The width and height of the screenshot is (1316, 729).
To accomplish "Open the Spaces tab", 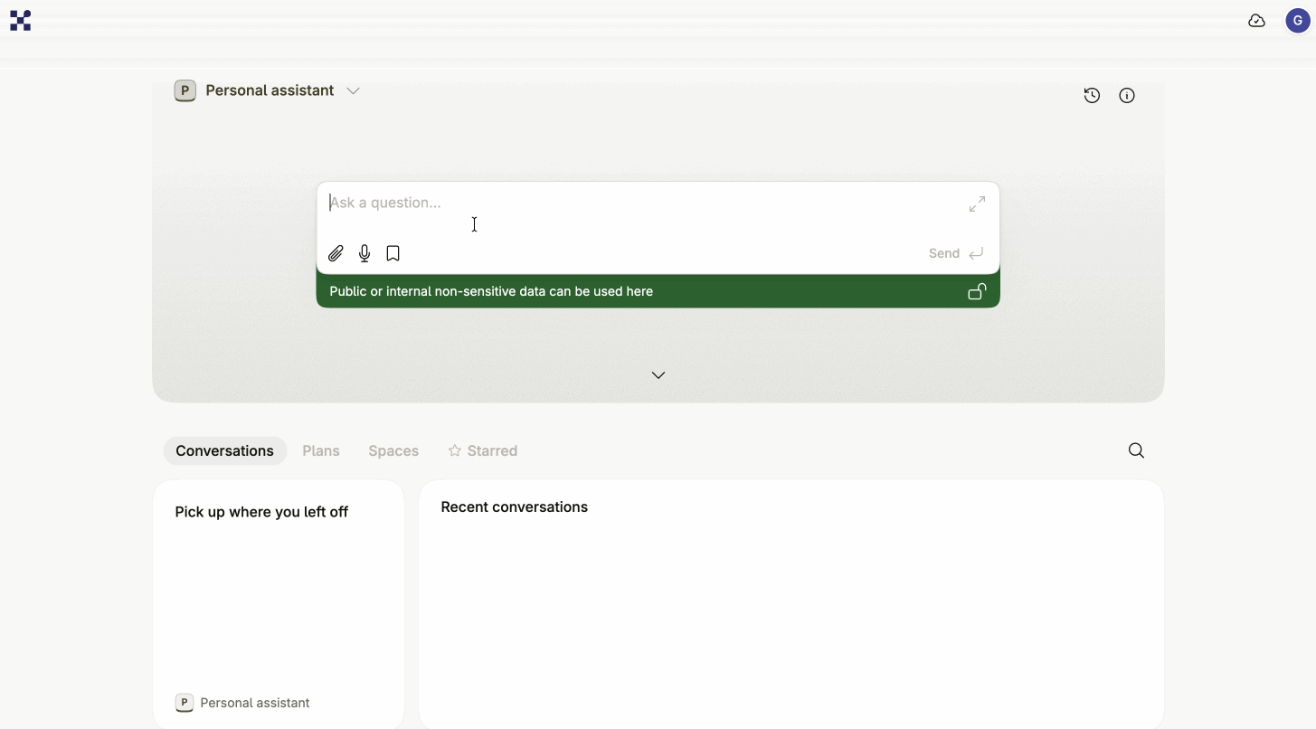I will 393,450.
